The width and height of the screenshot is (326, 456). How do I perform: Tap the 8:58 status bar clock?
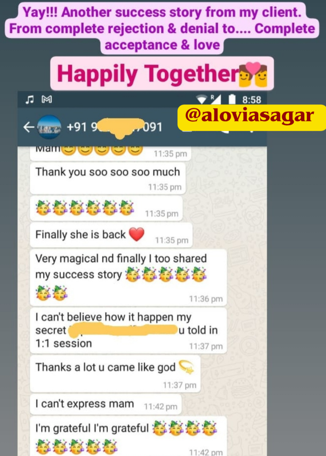point(251,100)
